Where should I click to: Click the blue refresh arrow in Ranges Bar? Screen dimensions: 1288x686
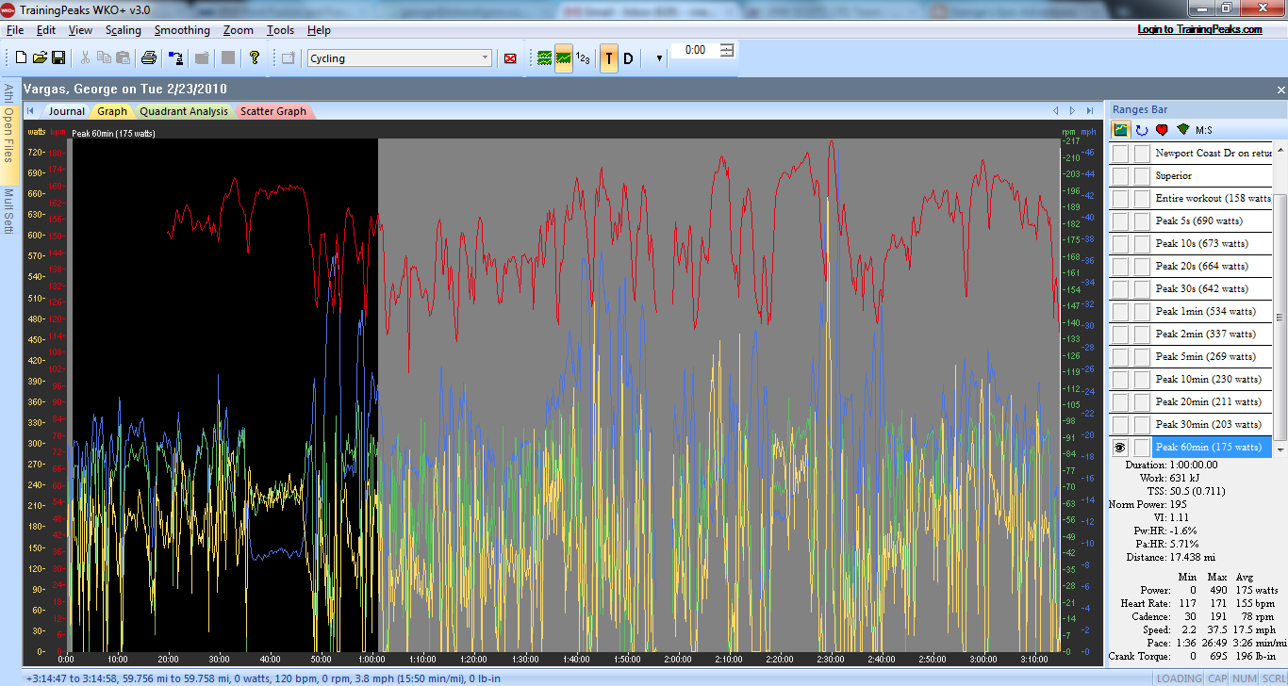(1142, 130)
